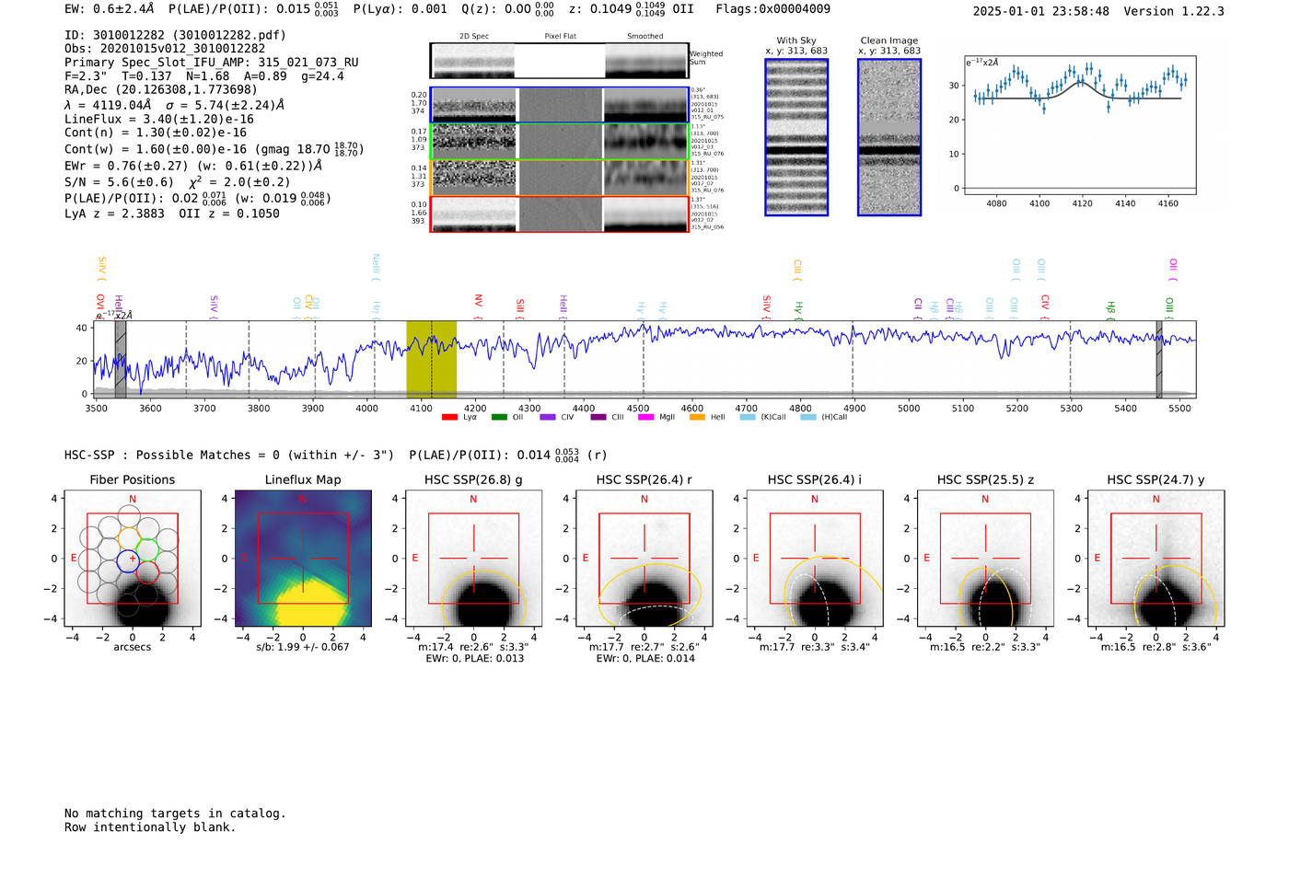The height and width of the screenshot is (877, 1289).
Task: Open the HSC SSP(26.8) g image
Action: [473, 559]
